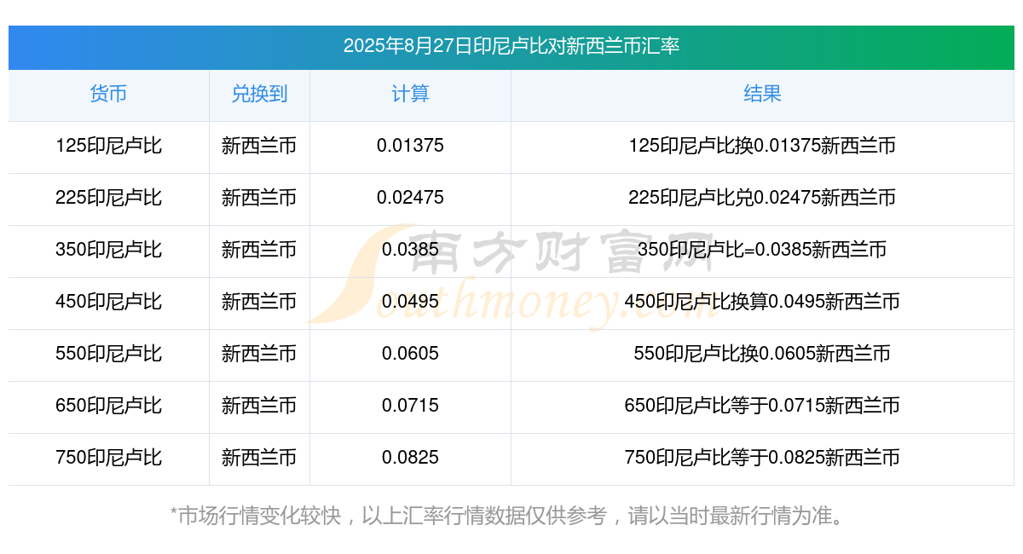Viewport: 1023px width, 554px height.
Task: Click the 货币 column header
Action: tap(108, 94)
